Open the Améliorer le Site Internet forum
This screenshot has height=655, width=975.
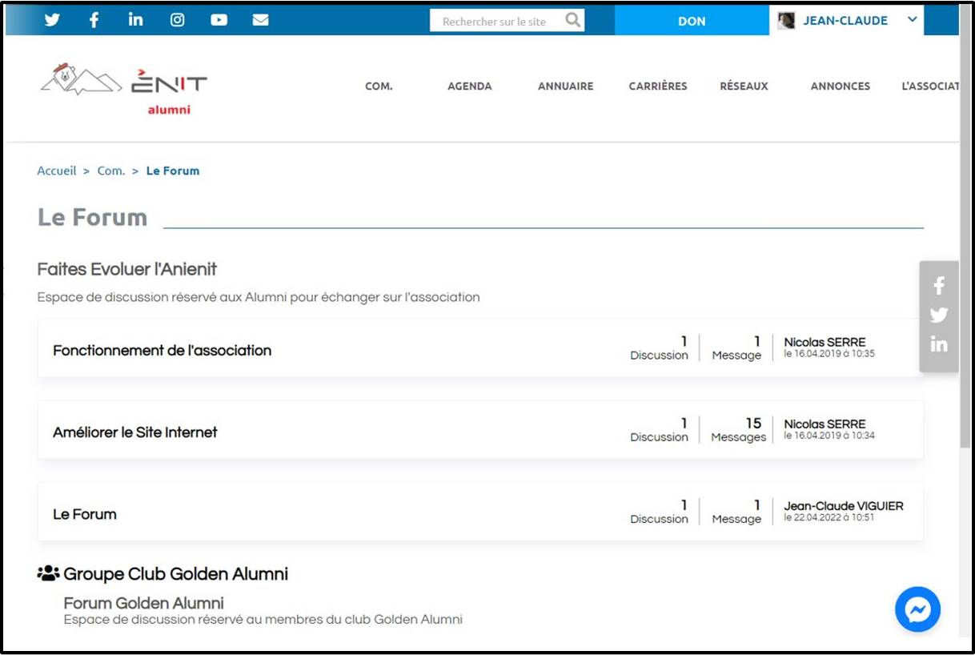pyautogui.click(x=135, y=432)
